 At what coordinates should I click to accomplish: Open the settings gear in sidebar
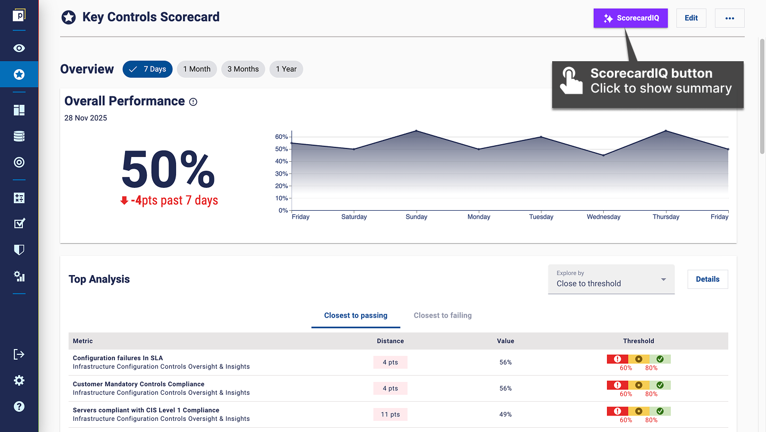click(19, 380)
